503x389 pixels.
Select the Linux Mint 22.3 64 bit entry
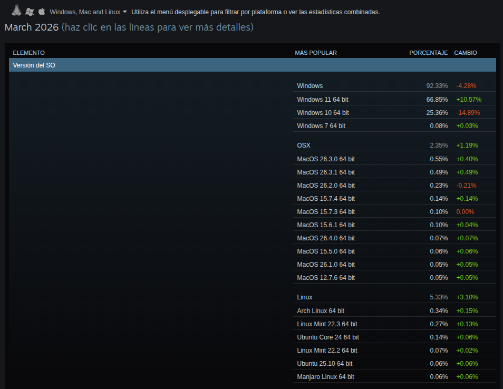(327, 324)
